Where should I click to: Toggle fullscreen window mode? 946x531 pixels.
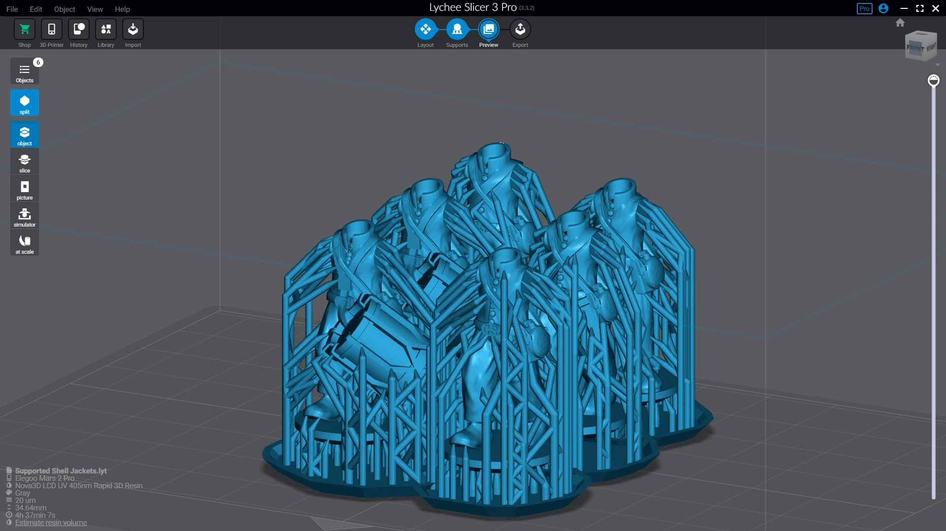[x=920, y=8]
